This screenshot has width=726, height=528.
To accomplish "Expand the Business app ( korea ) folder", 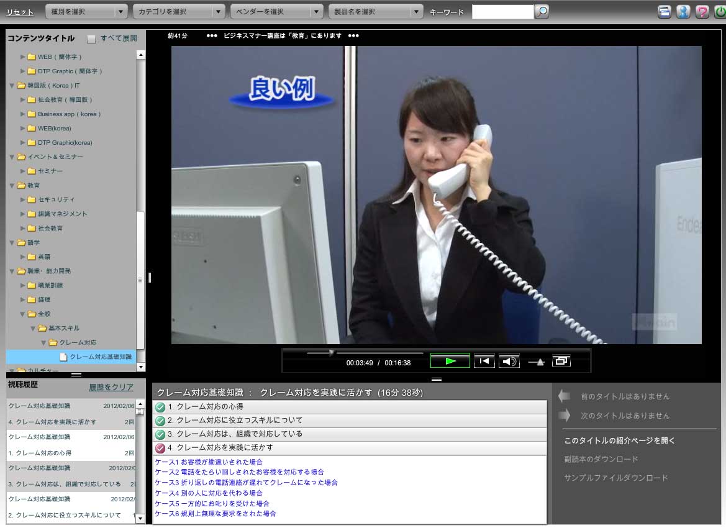I will pos(22,114).
